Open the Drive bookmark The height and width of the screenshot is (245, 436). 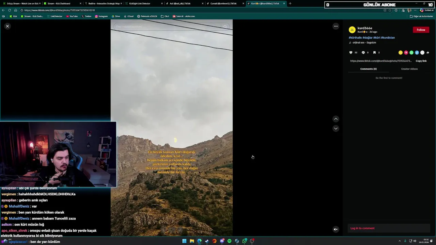click(x=116, y=16)
